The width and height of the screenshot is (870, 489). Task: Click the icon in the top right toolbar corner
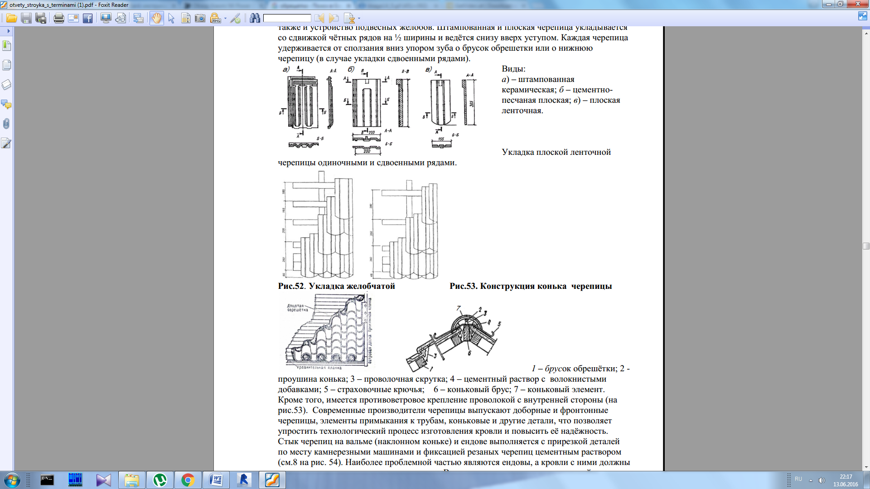862,16
